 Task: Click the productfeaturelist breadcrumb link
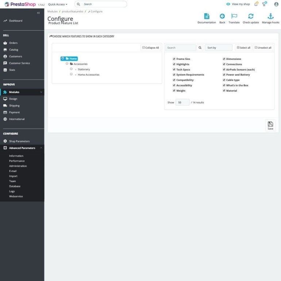[72, 11]
